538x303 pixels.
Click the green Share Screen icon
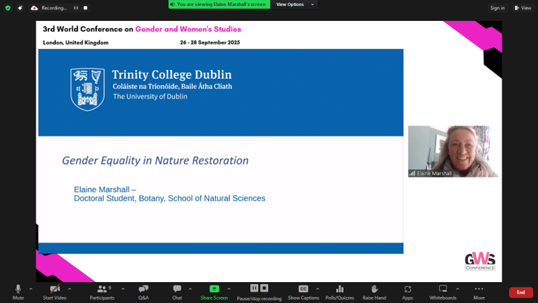[x=214, y=289]
